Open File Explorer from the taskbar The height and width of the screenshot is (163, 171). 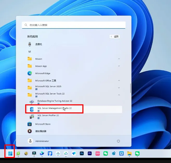coord(129,153)
